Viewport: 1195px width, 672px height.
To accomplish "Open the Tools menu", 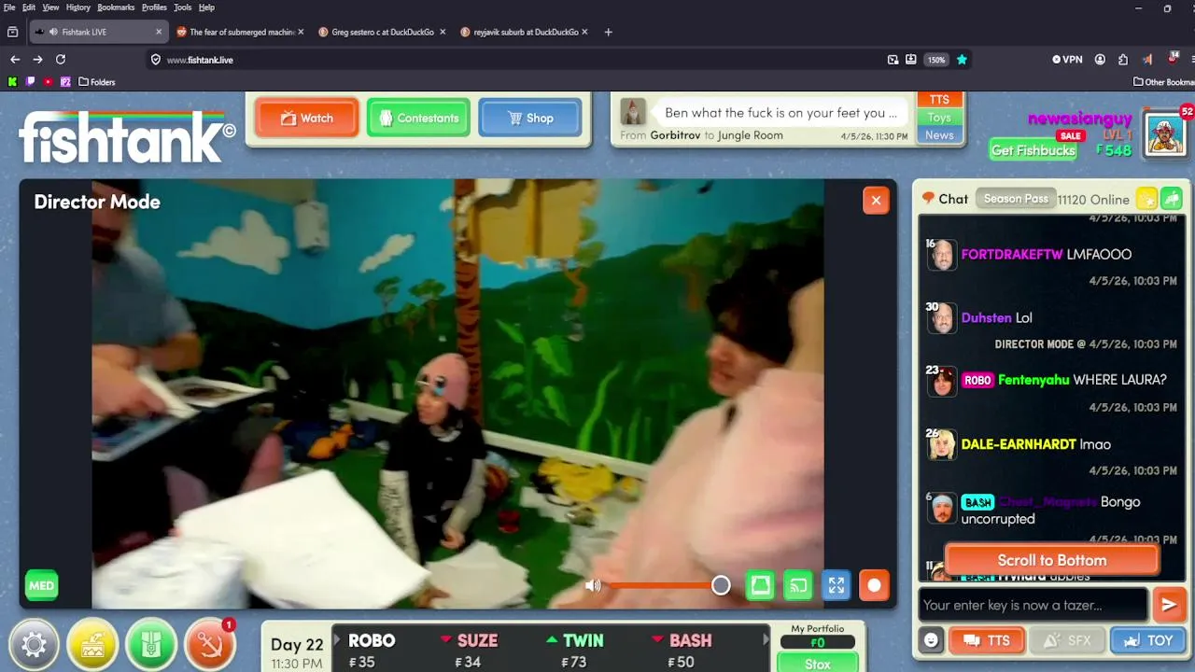I will click(x=183, y=7).
